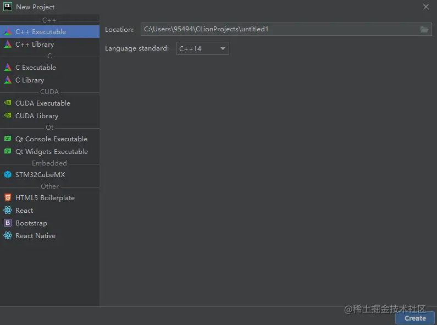This screenshot has height=325, width=437.
Task: Click the React atom icon
Action: coord(8,210)
